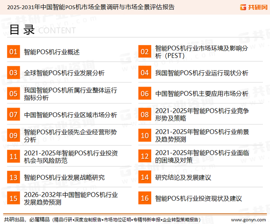Image resolution: width=270 pixels, height=224 pixels.
Task: Click the orange 05 number box
Action: (13, 93)
